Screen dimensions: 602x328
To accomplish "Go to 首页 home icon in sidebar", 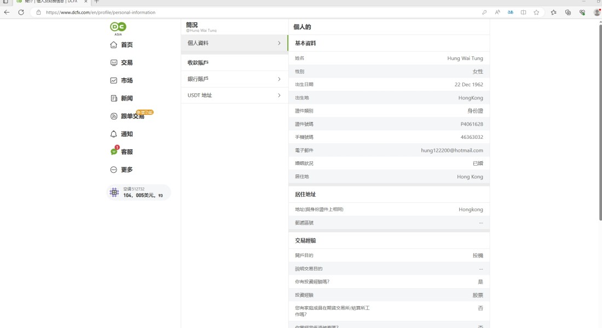I will [114, 45].
